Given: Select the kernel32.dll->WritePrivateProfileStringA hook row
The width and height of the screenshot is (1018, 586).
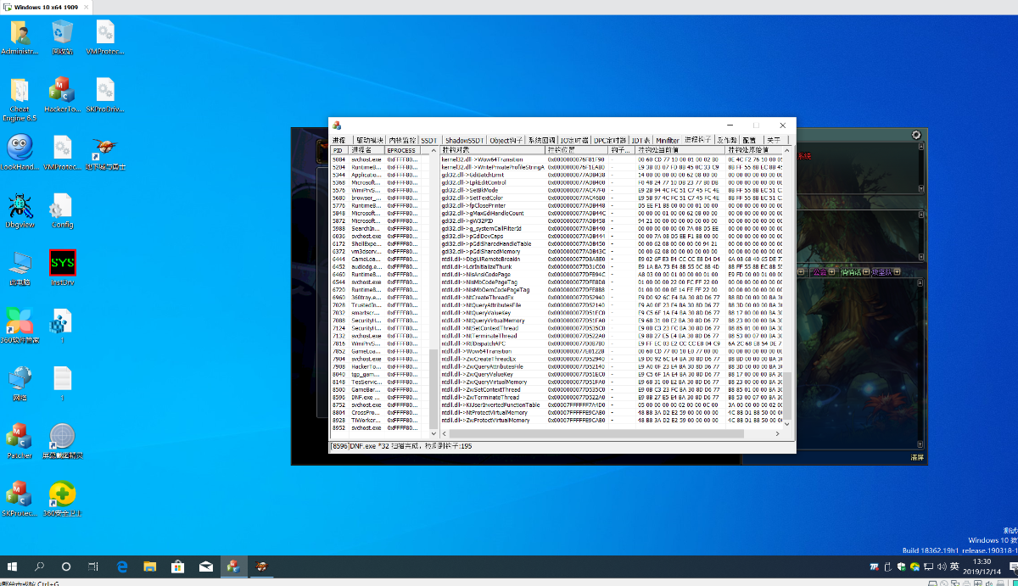Looking at the screenshot, I should coord(609,167).
